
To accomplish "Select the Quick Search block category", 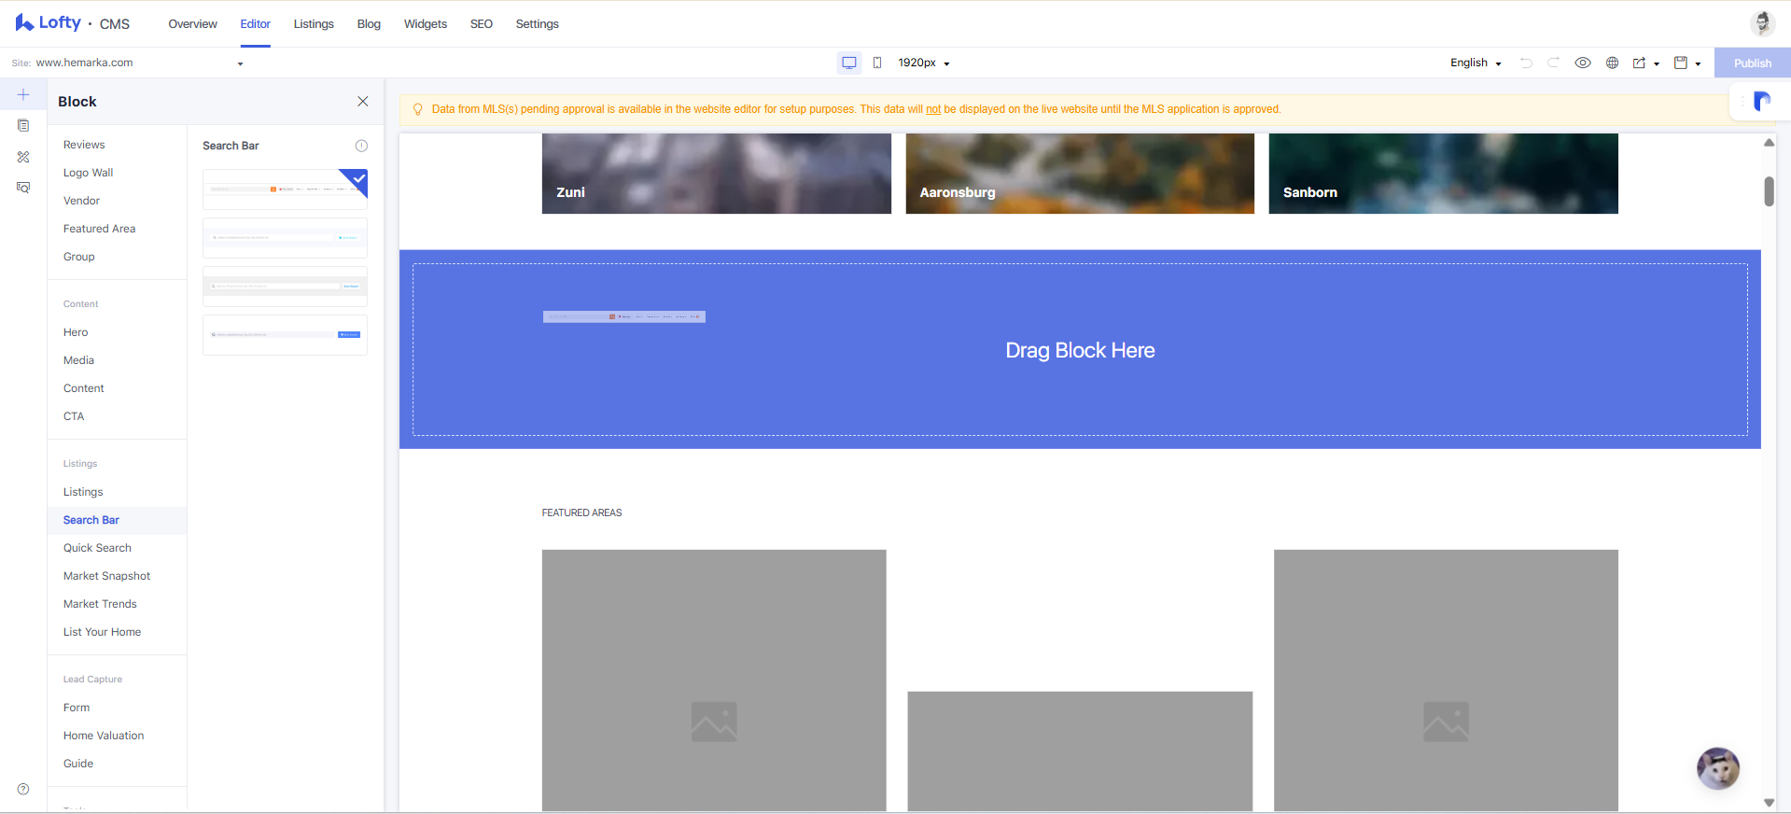I will 97,548.
